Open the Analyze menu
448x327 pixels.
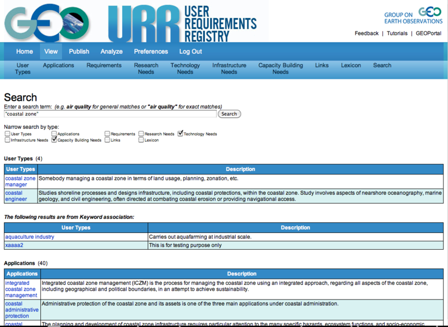pos(111,52)
